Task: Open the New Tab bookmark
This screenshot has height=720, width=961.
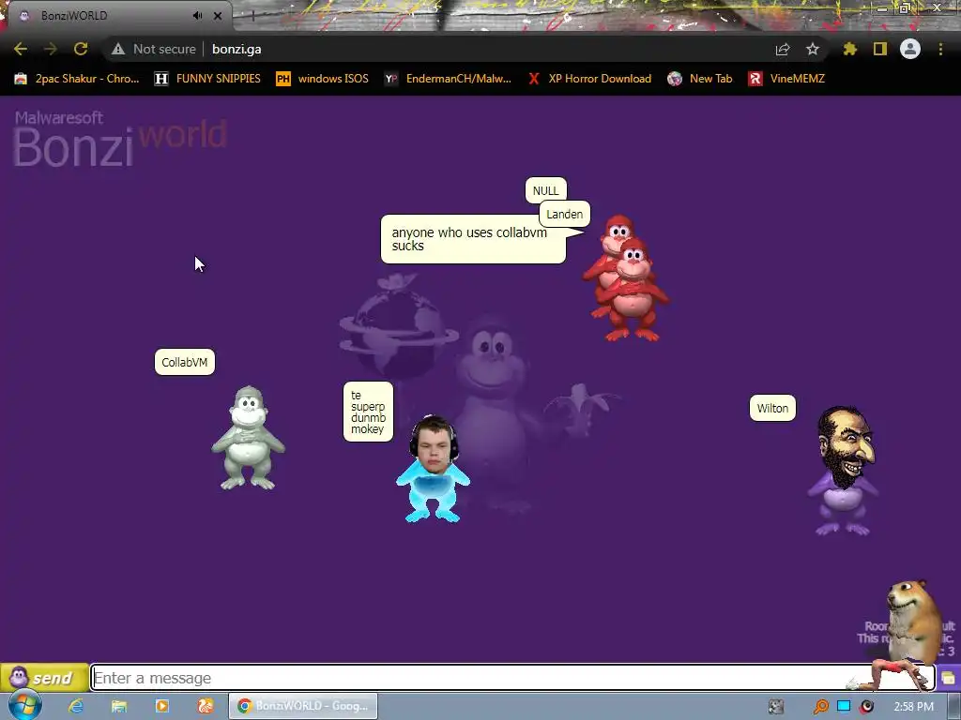Action: 700,79
